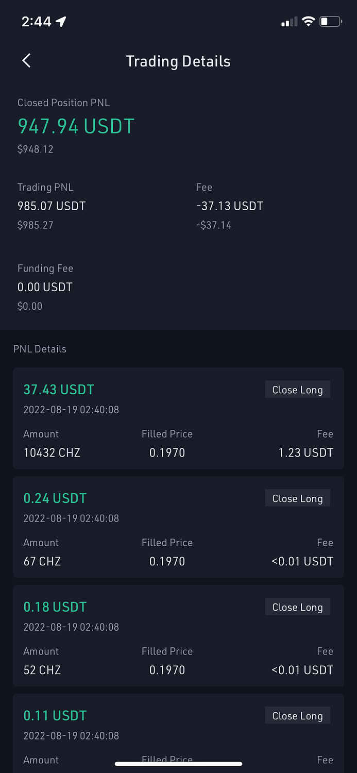
Task: Tap the Trading PNL 985.07 USDT value
Action: (x=52, y=206)
